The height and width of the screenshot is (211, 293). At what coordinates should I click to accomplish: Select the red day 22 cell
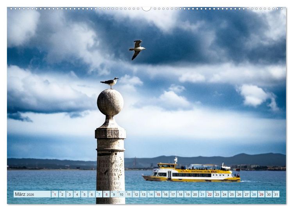click(210, 194)
